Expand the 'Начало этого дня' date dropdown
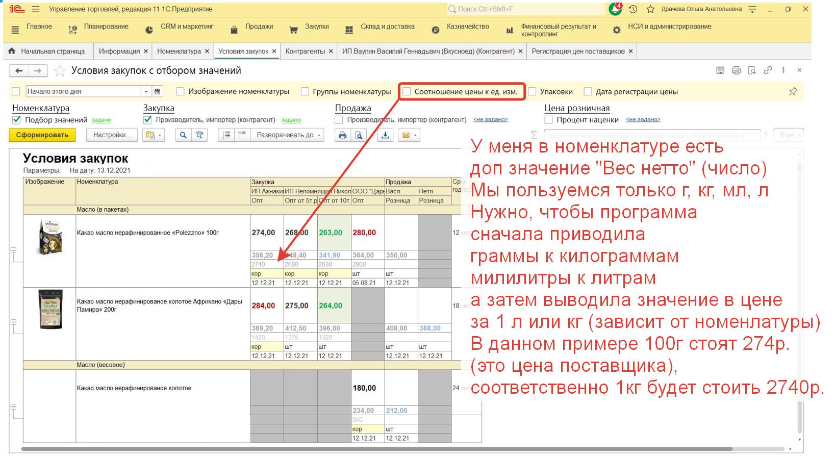The height and width of the screenshot is (458, 835). pos(146,91)
